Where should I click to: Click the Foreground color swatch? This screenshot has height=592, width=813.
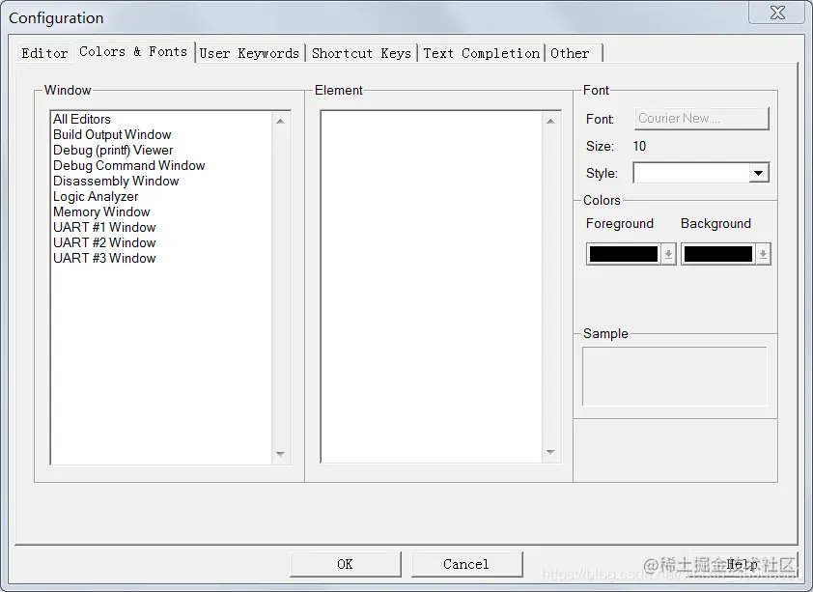click(x=624, y=254)
